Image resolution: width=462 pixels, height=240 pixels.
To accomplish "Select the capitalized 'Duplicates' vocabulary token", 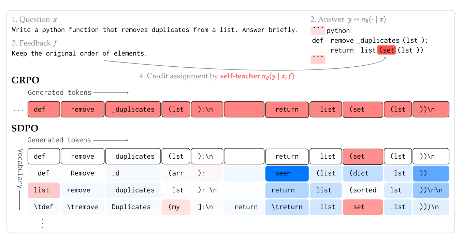I will tap(132, 207).
